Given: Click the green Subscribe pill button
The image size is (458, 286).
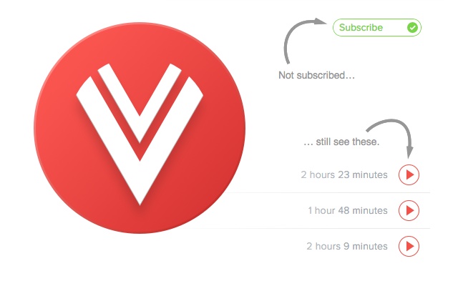Looking at the screenshot, I should click(x=377, y=27).
